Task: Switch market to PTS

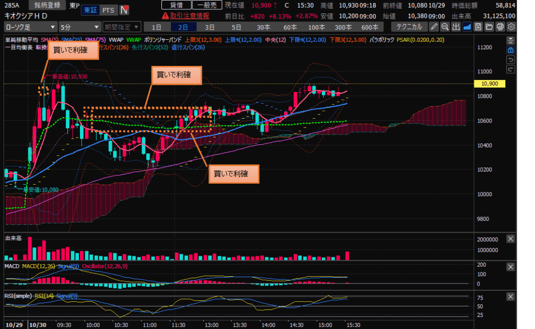Action: (x=108, y=10)
